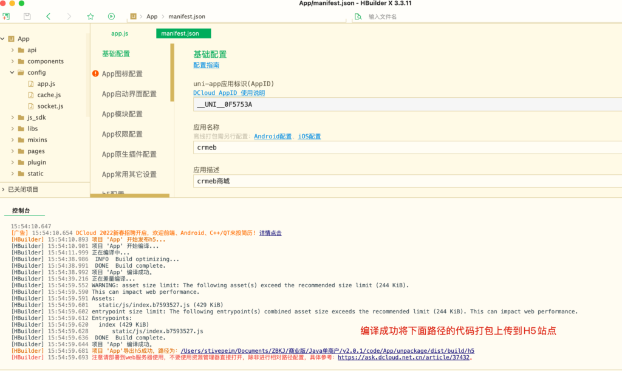Click the save file toolbar icon
The height and width of the screenshot is (371, 622).
click(27, 16)
